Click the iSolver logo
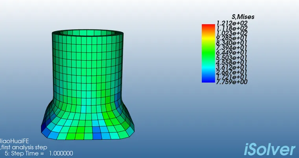 tap(269, 149)
